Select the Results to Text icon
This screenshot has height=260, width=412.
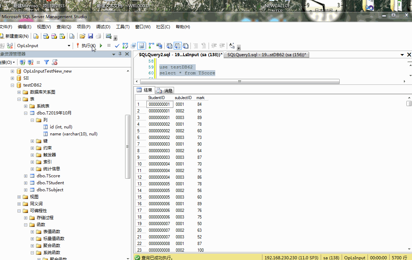(x=169, y=46)
